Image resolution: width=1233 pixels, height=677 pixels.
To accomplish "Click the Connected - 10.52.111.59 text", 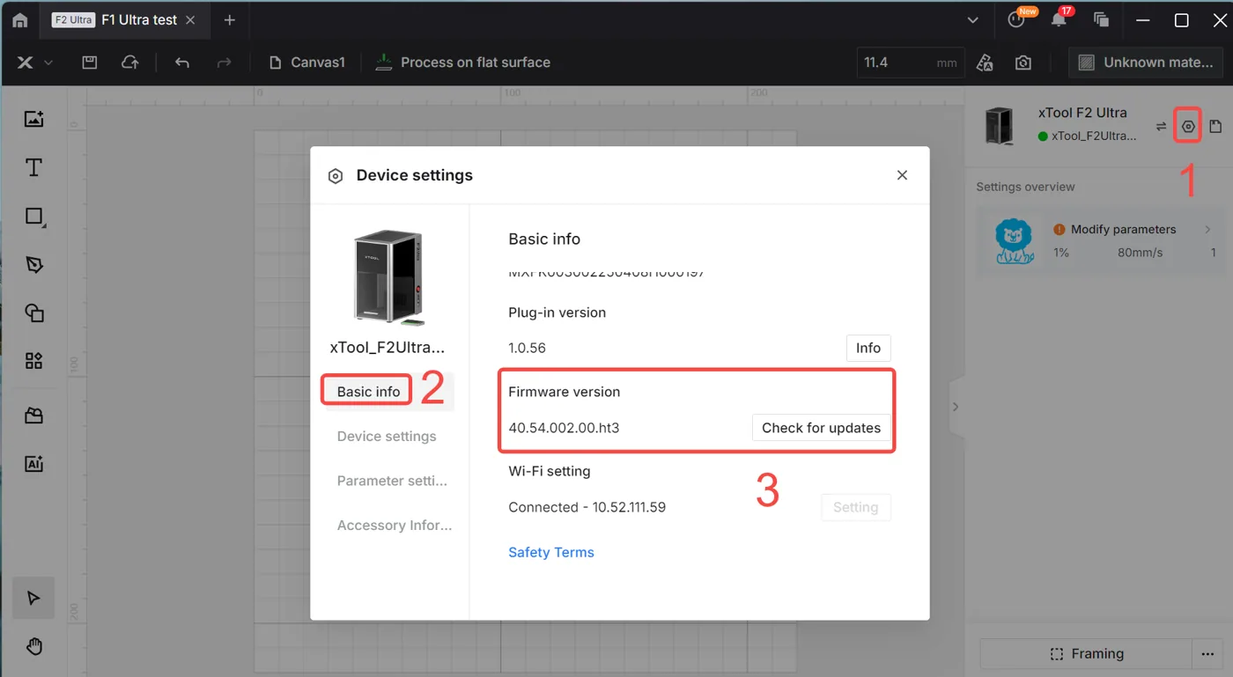I will pos(587,507).
